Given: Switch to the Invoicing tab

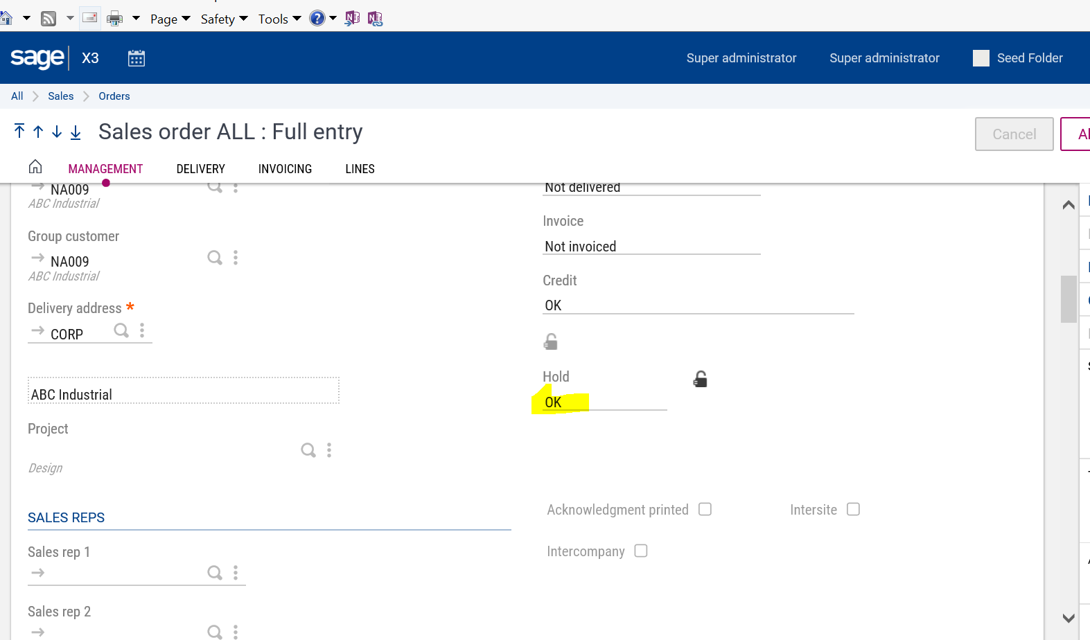Looking at the screenshot, I should coord(285,169).
